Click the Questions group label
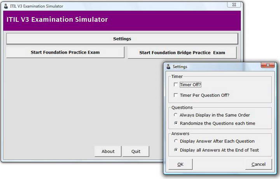This screenshot has height=179, width=280. (x=182, y=108)
